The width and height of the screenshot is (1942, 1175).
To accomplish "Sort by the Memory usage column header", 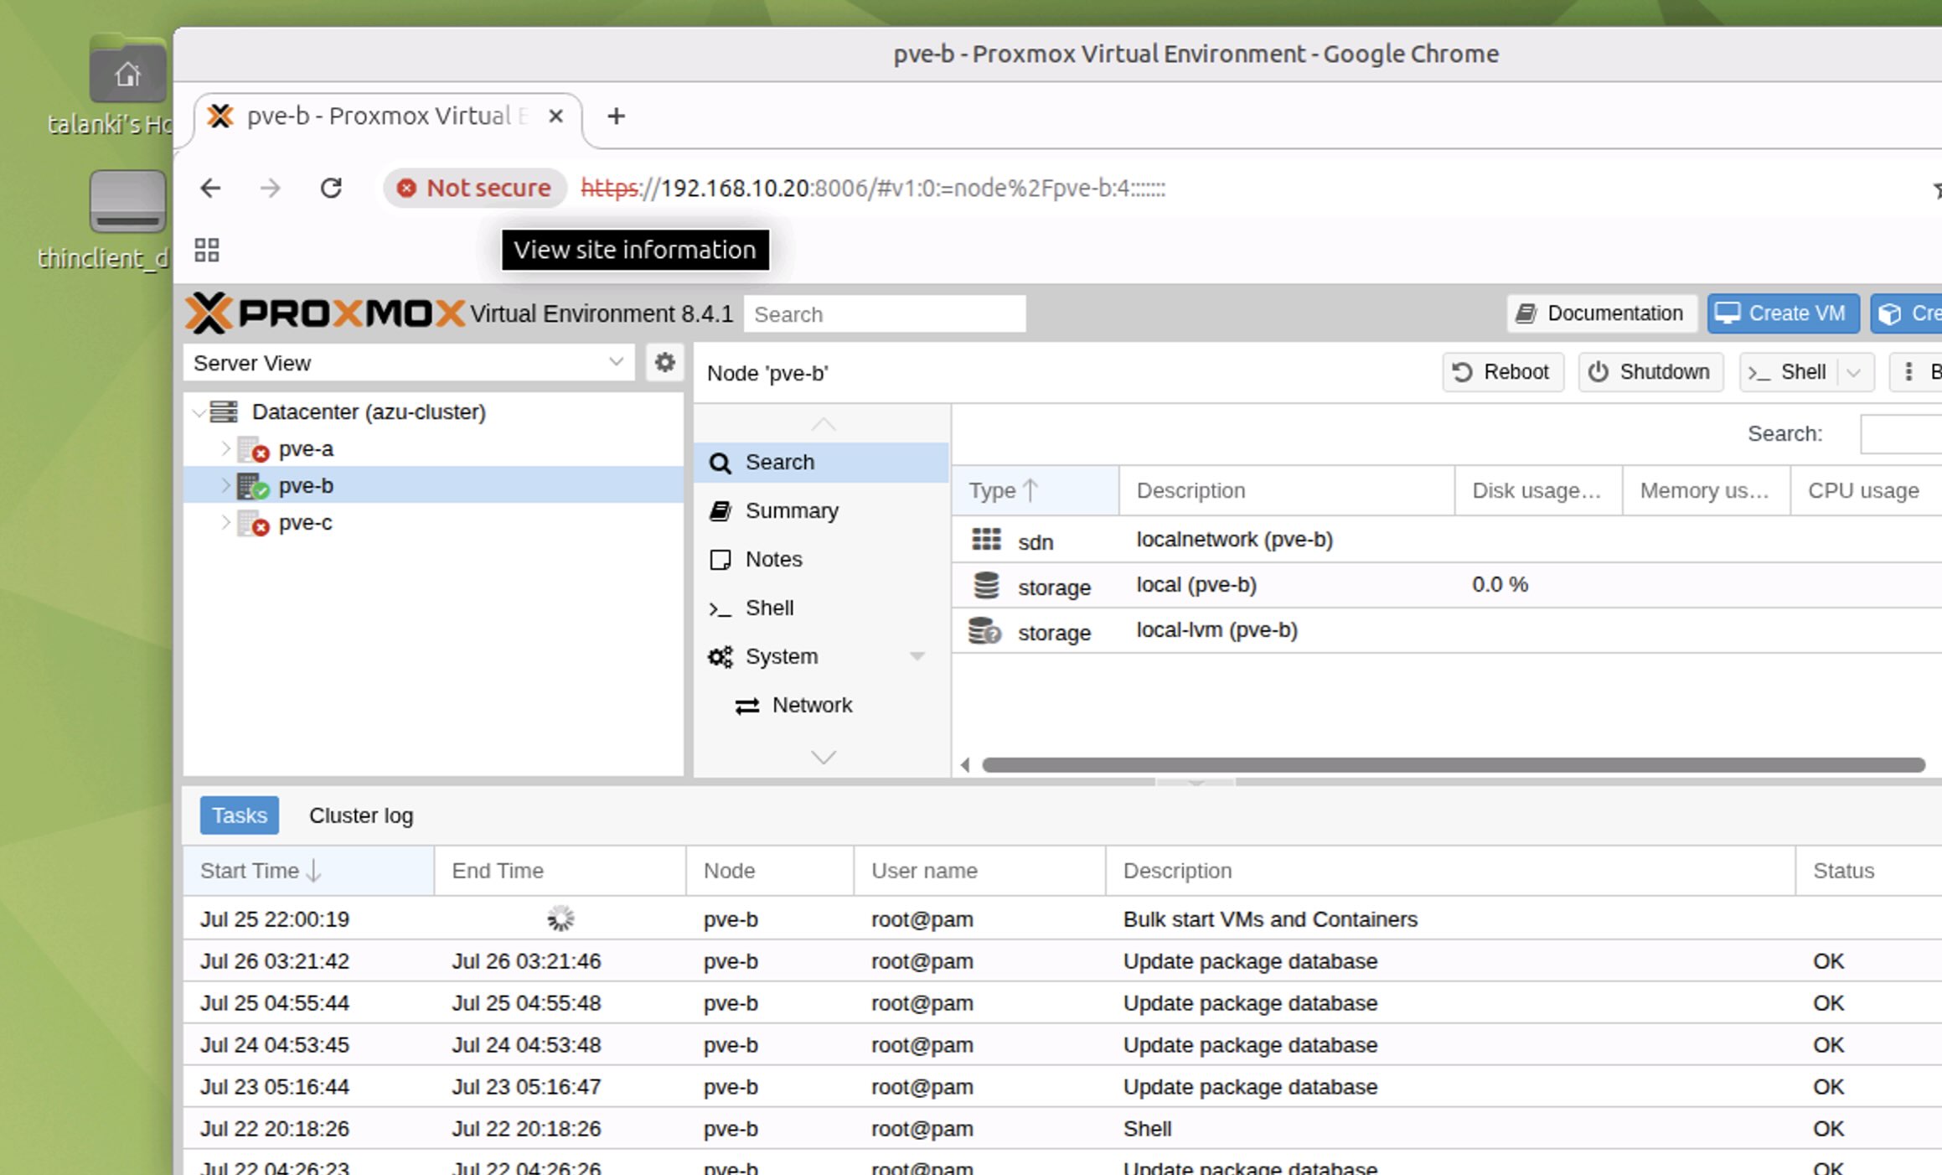I will 1706,490.
